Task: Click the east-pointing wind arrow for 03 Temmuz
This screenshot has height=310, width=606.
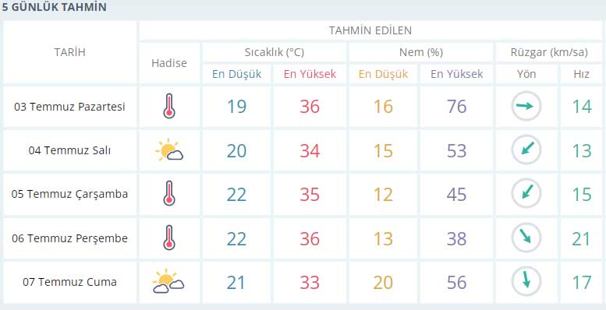Action: click(526, 107)
